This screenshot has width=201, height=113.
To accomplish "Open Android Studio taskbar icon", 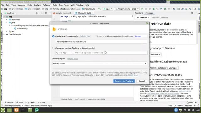I will (37, 110).
